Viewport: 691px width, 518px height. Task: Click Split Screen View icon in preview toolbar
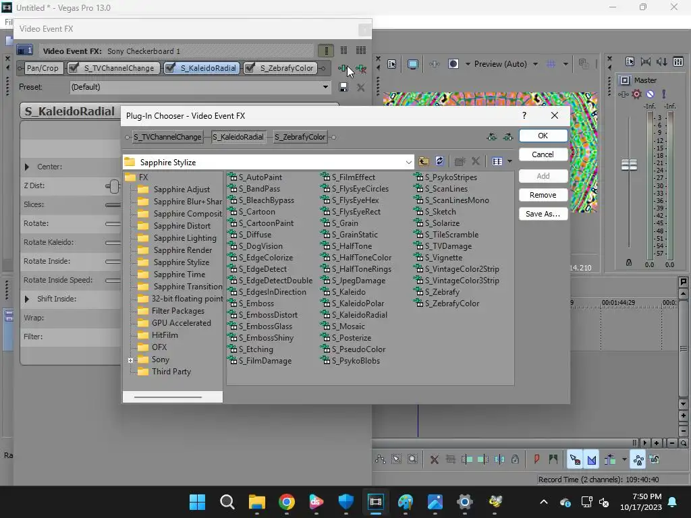click(x=453, y=64)
